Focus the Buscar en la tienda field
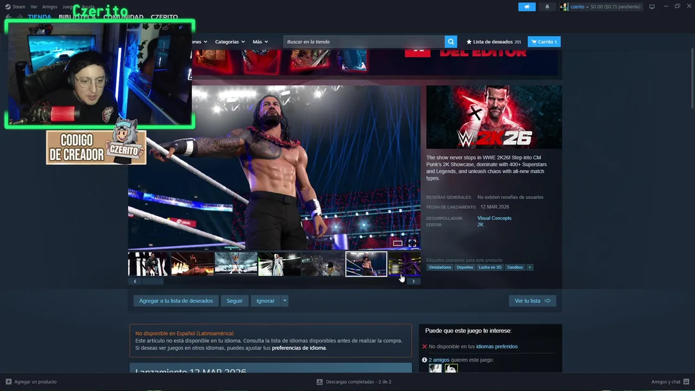This screenshot has height=391, width=695. pos(364,42)
